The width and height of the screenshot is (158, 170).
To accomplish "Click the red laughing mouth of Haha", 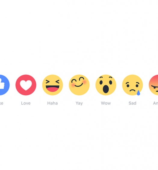I will tap(52, 89).
